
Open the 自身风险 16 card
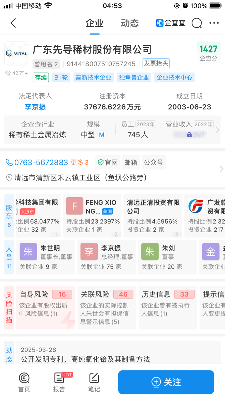coord(46,308)
